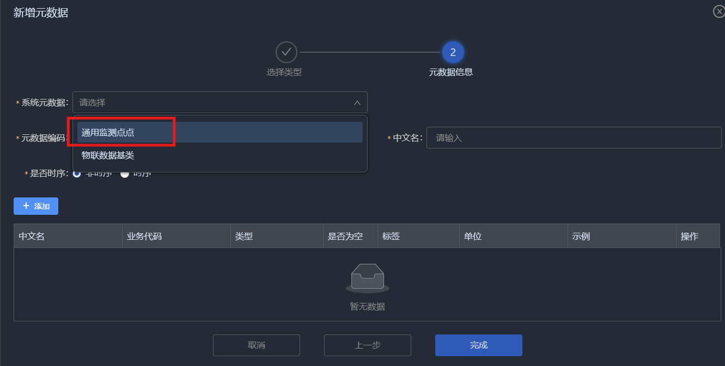Image resolution: width=725 pixels, height=366 pixels.
Task: Collapse dropdown using the chevron arrow
Action: coord(357,102)
